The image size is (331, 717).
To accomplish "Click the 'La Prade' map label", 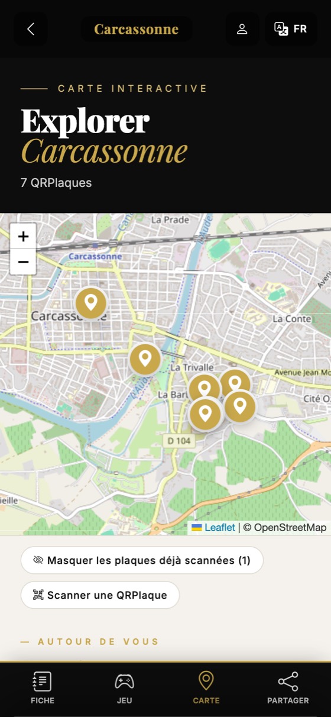I will click(170, 219).
